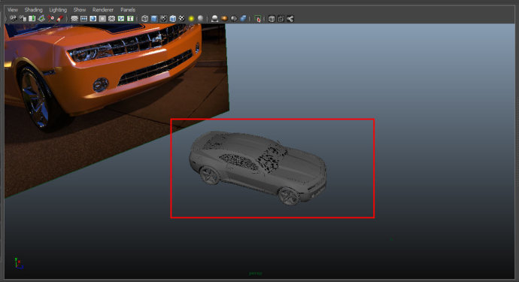Screen dimensions: 519x282
Task: Toggle the Film Gate display
Action: coord(83,19)
